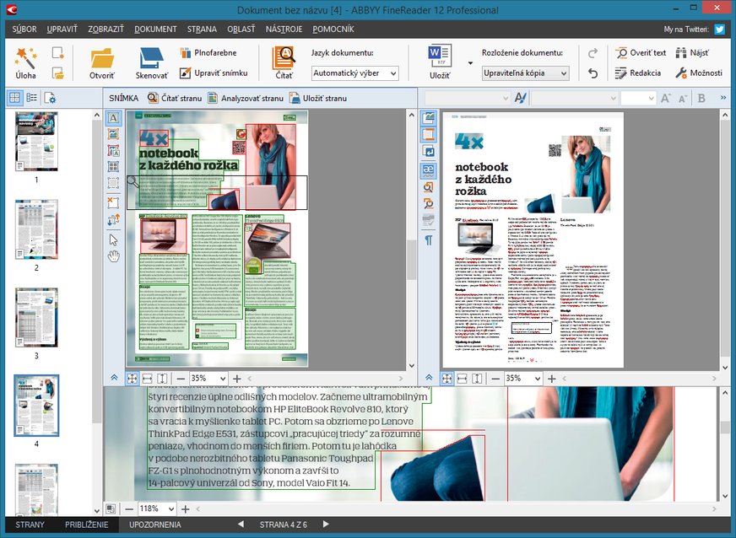
Task: Click the Overiť text button
Action: (641, 52)
